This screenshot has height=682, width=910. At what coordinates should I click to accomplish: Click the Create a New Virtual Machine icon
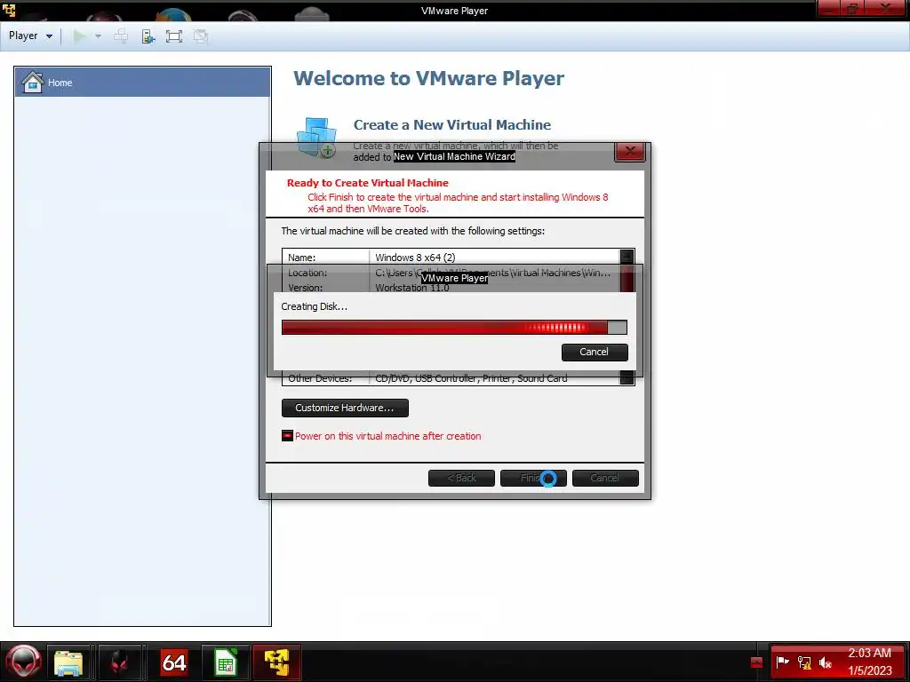pyautogui.click(x=317, y=137)
